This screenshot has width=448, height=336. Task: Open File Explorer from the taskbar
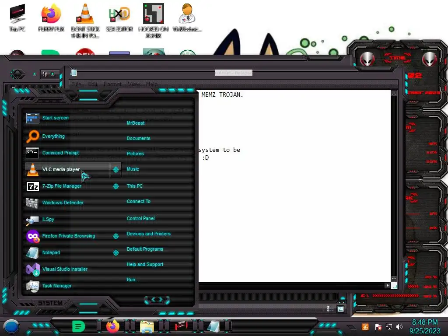point(147,326)
